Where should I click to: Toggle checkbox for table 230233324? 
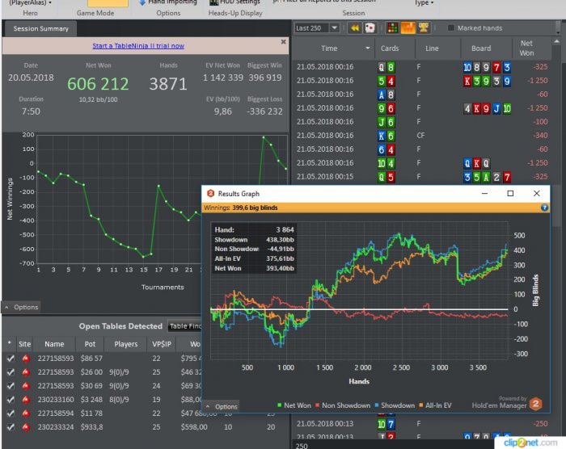point(10,426)
